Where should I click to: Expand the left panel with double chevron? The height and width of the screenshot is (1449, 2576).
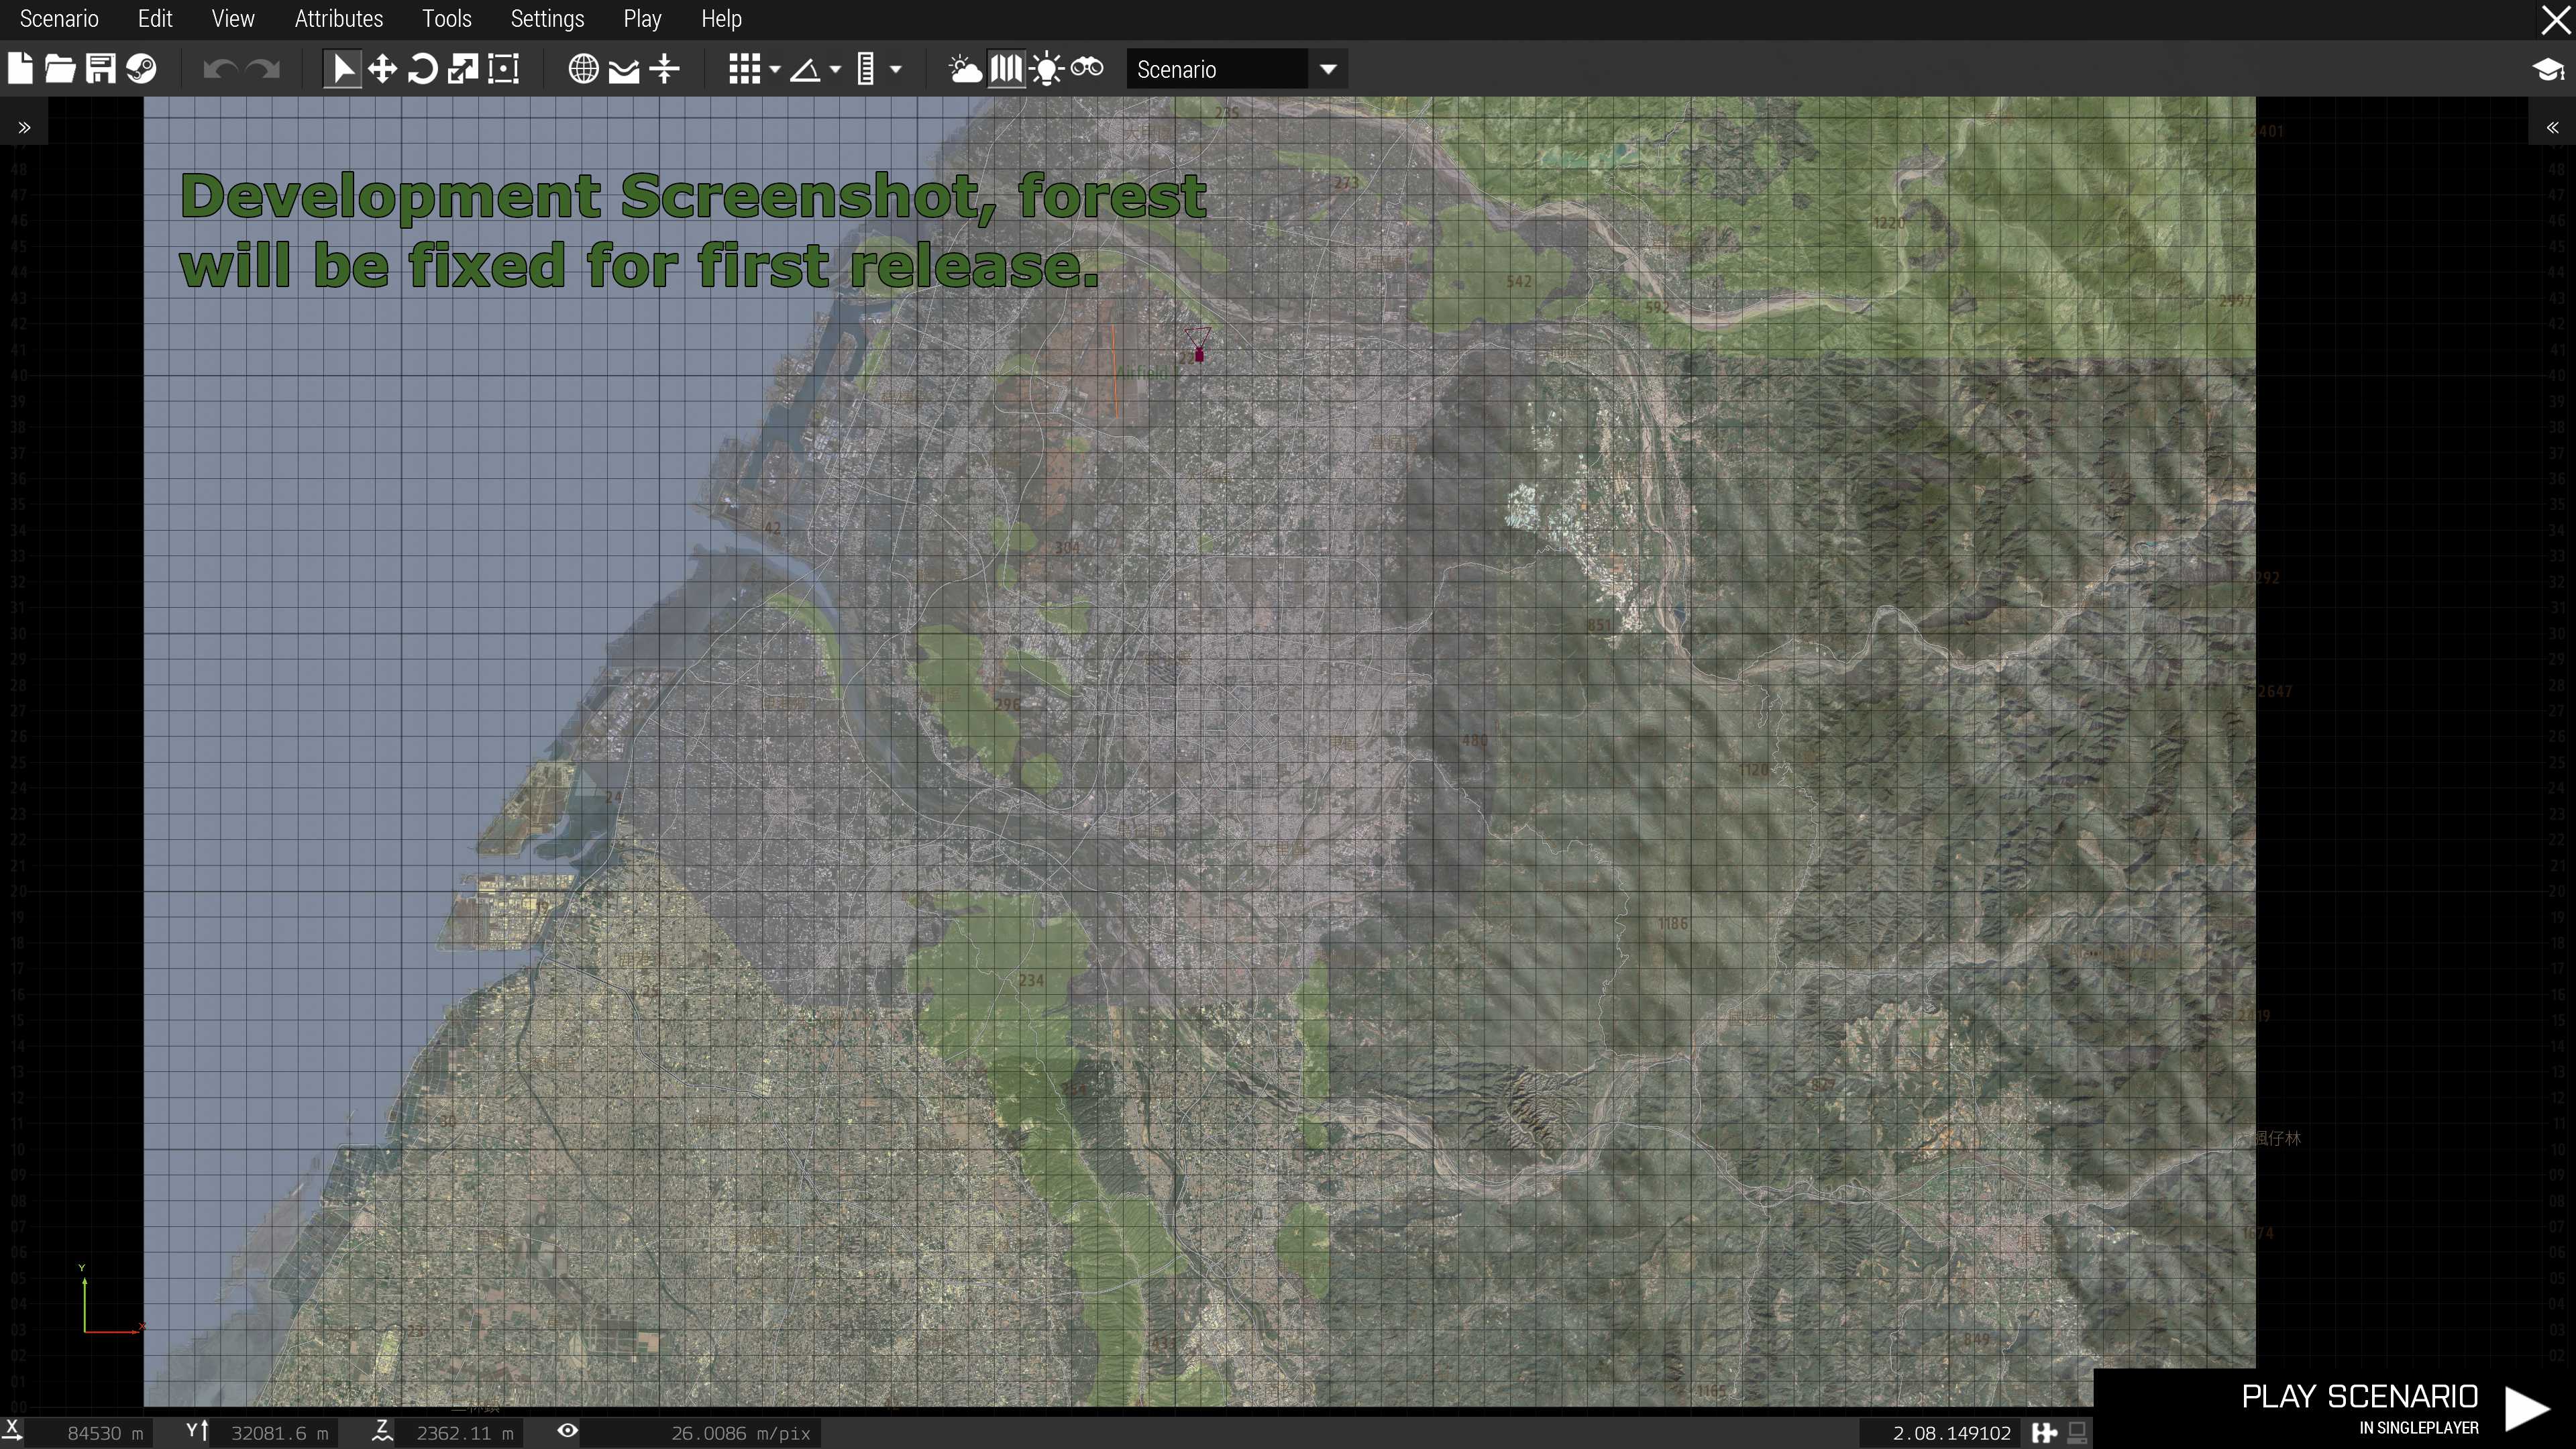[24, 127]
